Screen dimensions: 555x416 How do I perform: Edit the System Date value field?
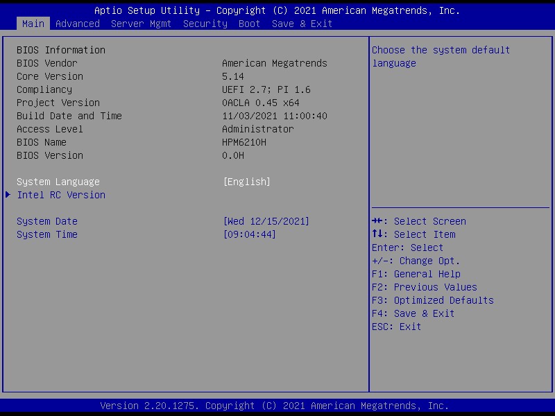coord(266,221)
